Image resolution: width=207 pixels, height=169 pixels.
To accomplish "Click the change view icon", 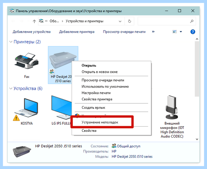I will coord(175,32).
